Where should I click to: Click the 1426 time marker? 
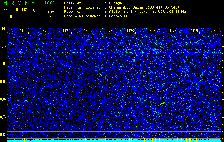pos(130,31)
